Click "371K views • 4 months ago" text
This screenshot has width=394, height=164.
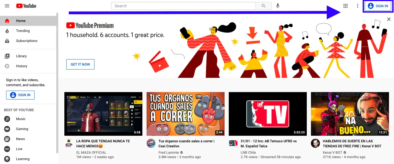point(344,157)
